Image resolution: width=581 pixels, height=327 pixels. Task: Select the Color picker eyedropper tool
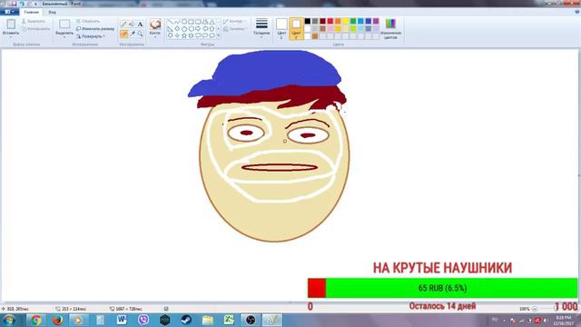(132, 34)
